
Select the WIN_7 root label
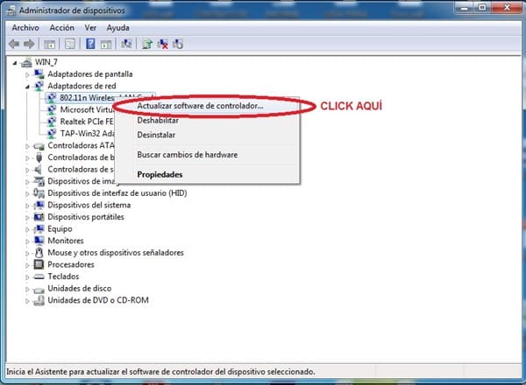point(46,62)
